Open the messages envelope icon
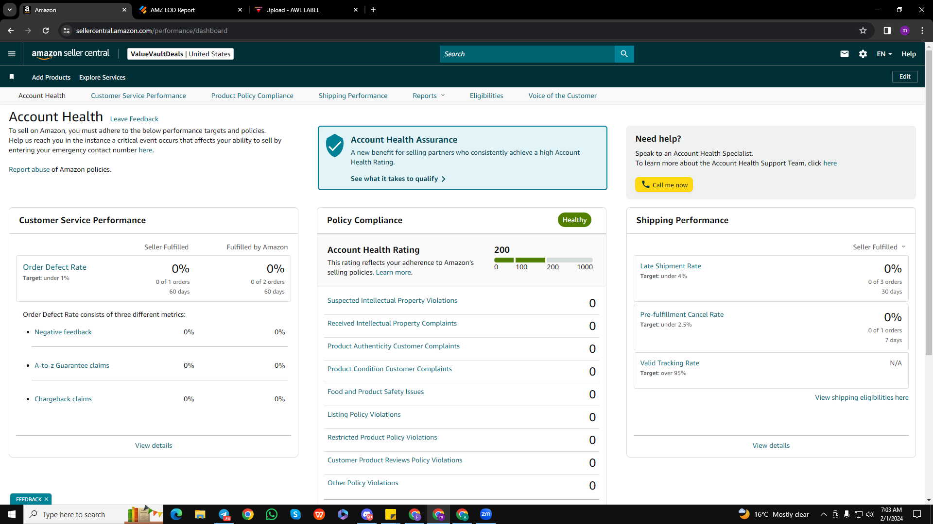This screenshot has width=933, height=524. coord(845,54)
